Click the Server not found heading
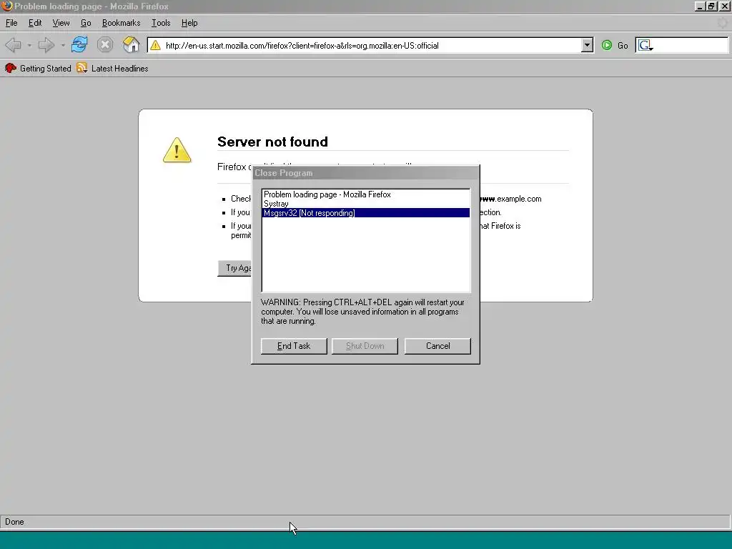732x549 pixels. click(x=272, y=142)
